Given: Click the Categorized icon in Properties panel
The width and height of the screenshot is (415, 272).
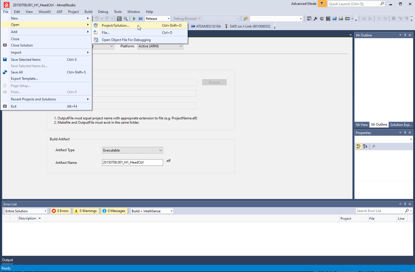Looking at the screenshot, I should [x=359, y=146].
